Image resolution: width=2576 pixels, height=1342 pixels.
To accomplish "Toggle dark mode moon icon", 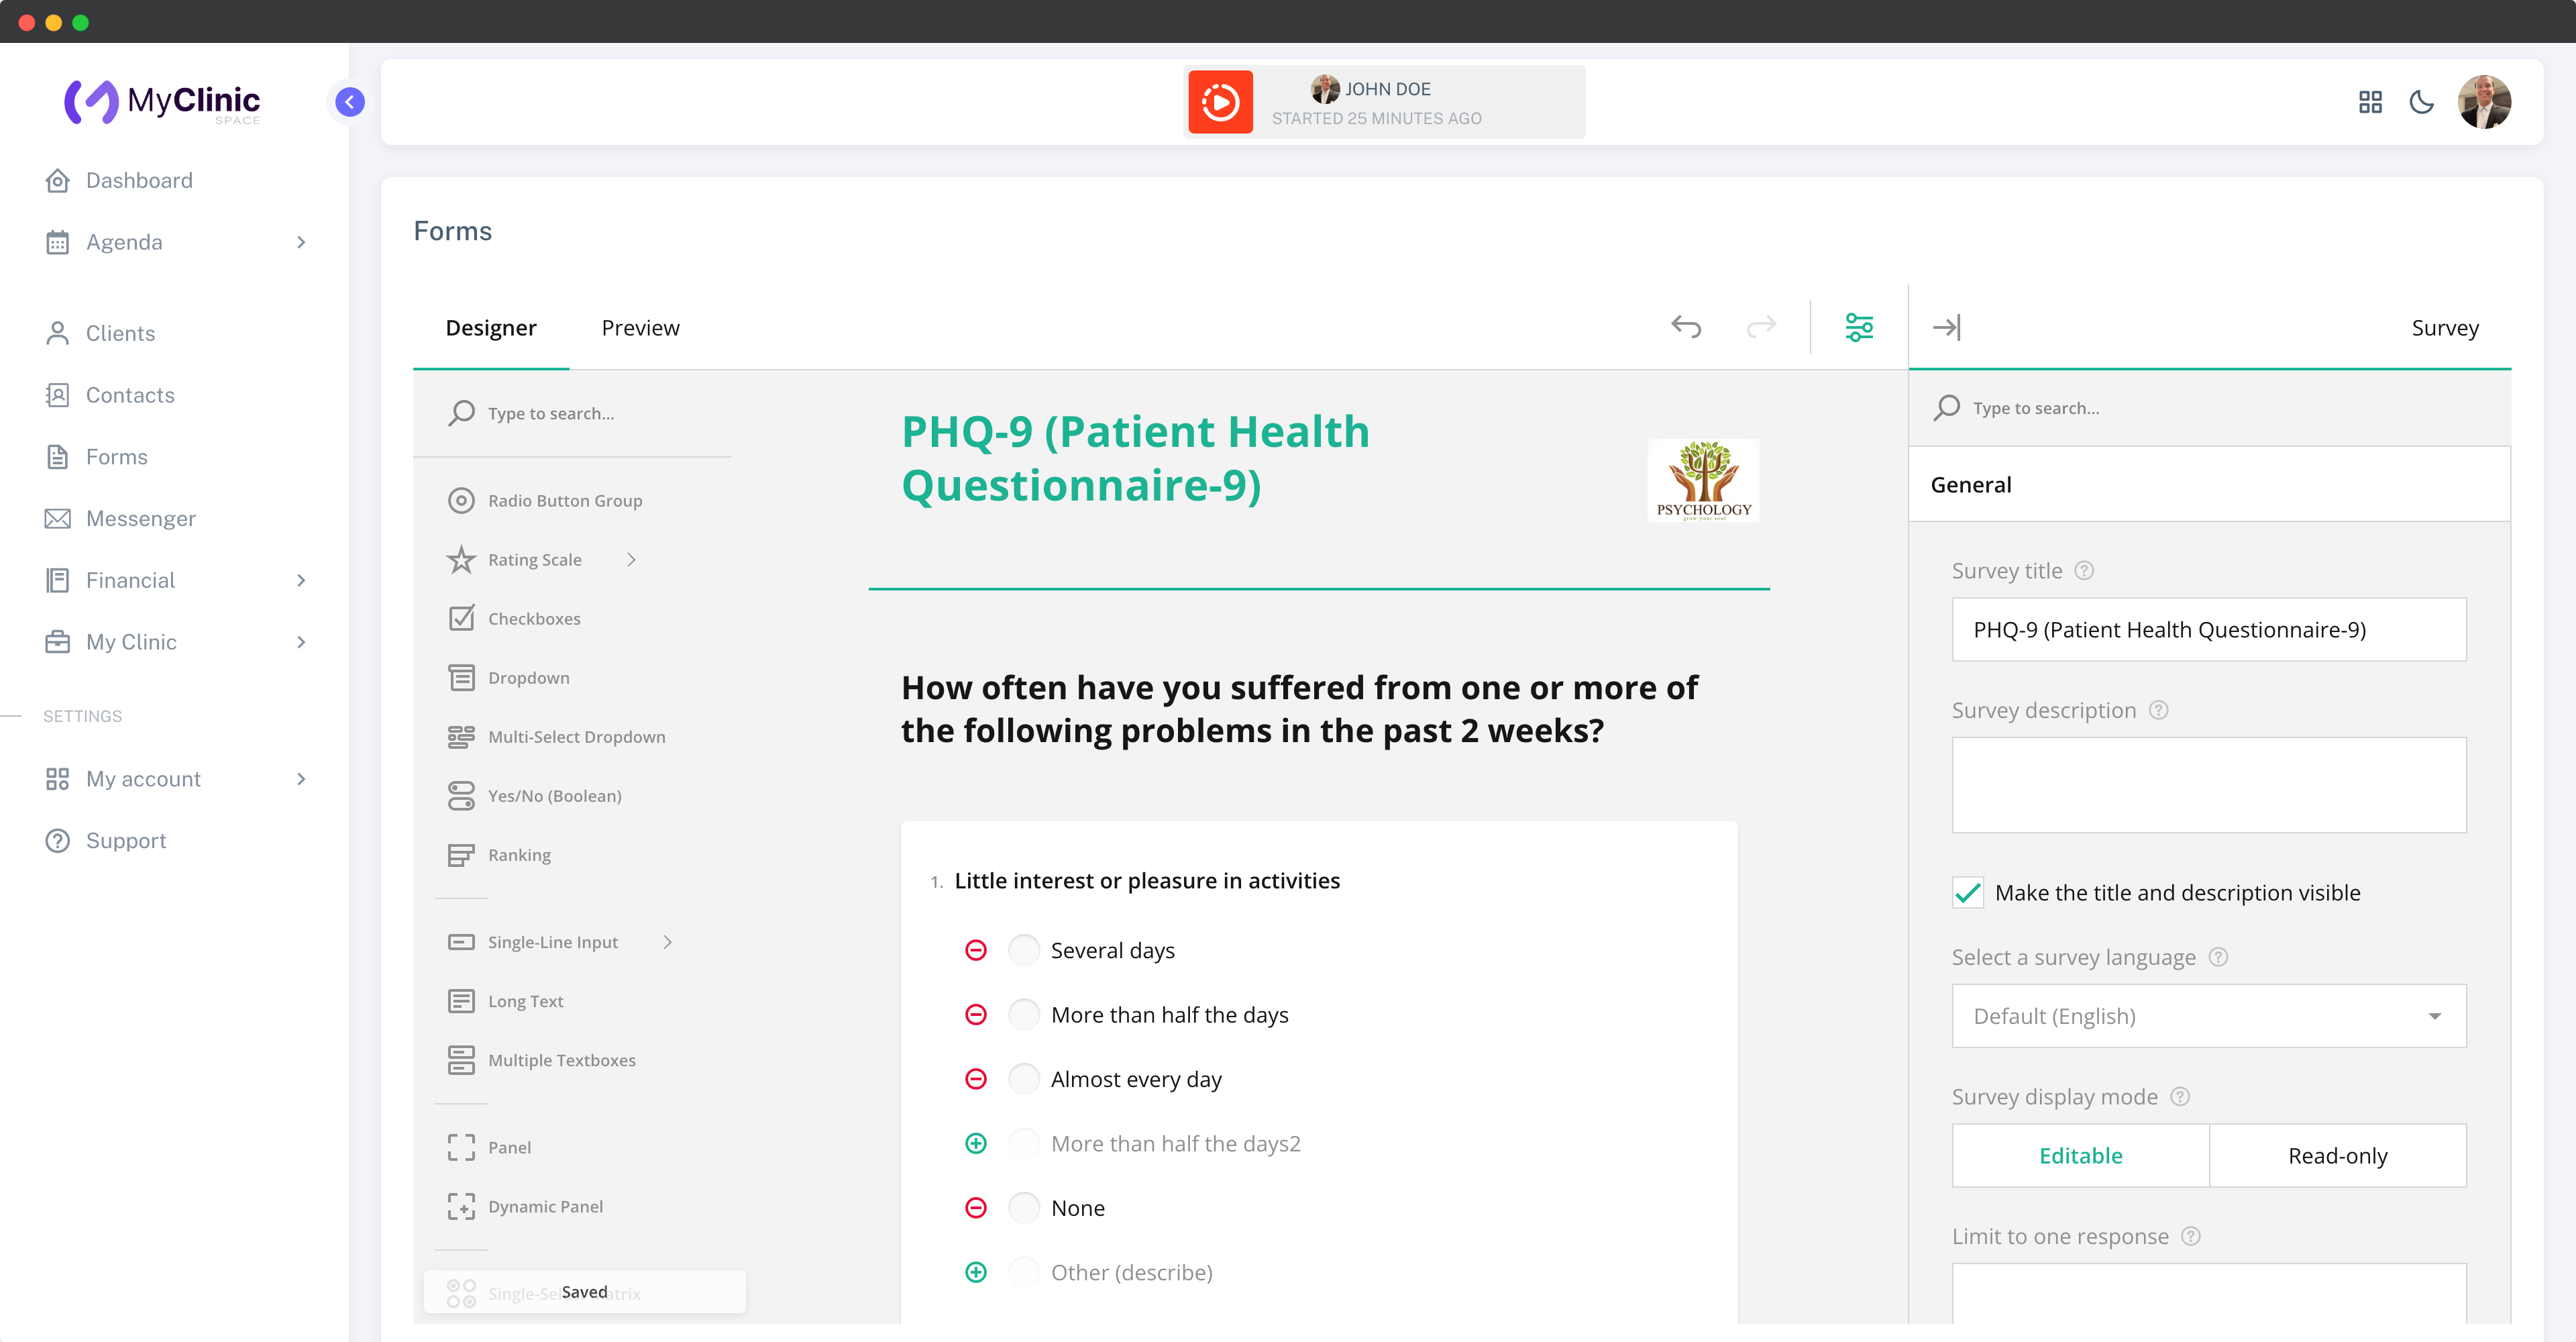I will (x=2421, y=102).
